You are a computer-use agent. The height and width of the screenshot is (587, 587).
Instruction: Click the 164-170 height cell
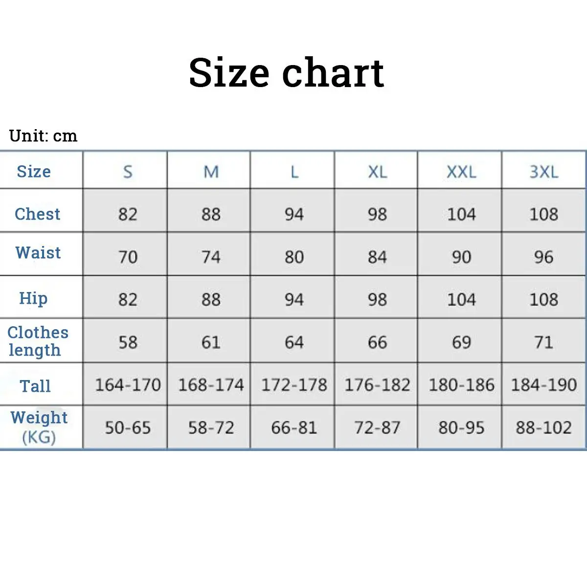(128, 385)
